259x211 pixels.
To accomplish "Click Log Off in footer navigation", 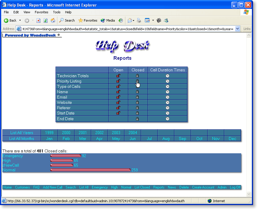I will point(235,187).
